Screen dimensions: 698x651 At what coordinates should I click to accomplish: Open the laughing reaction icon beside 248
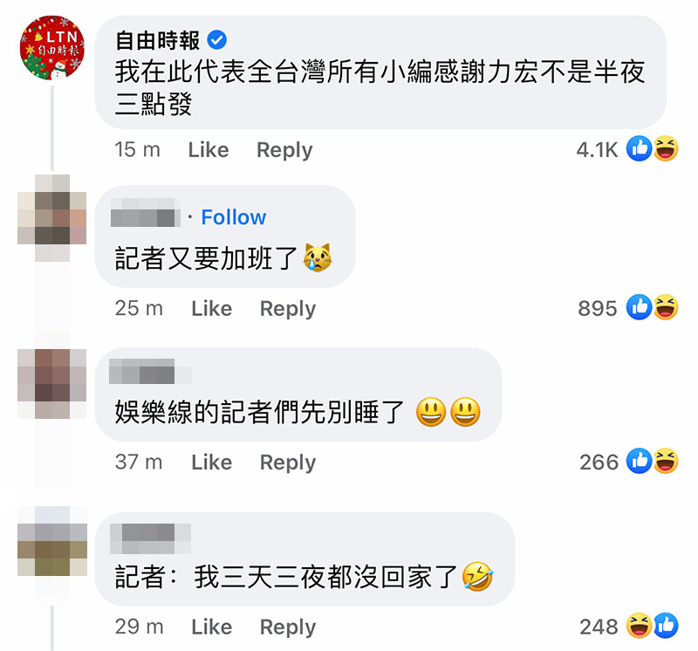coord(639,626)
